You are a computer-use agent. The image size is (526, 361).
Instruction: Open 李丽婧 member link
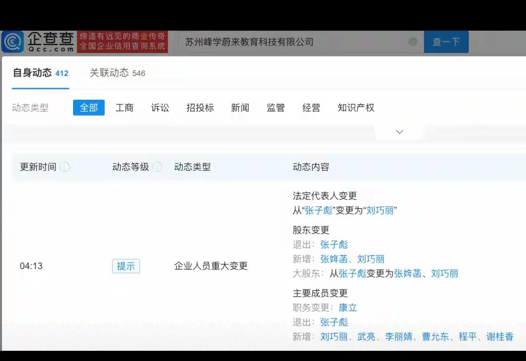398,336
